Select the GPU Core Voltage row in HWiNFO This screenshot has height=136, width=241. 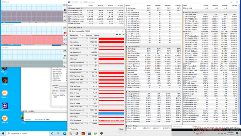210,17
